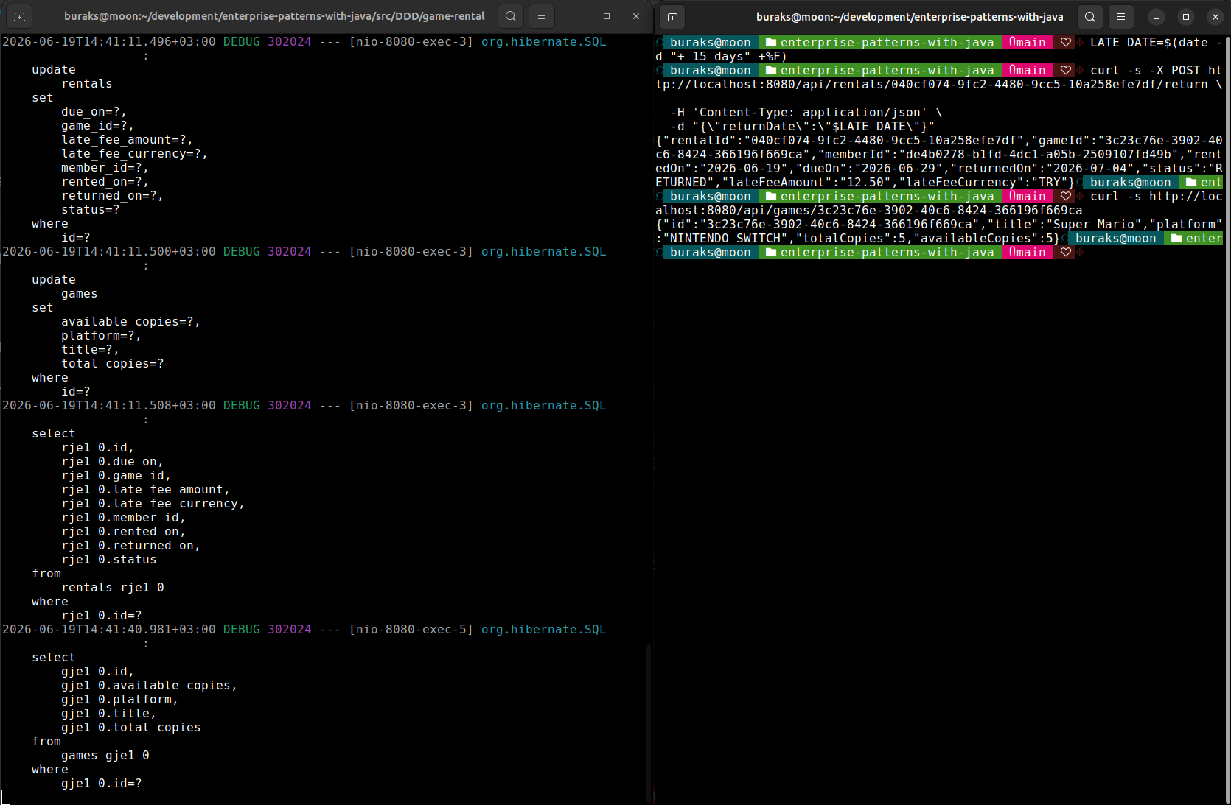The image size is (1231, 805).
Task: Click log timestamp 14:41:40.981 line
Action: tap(109, 630)
